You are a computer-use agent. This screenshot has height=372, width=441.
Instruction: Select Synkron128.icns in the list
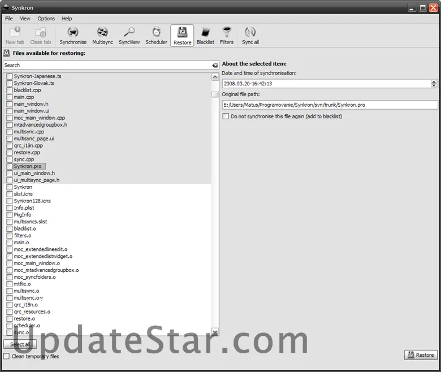click(32, 201)
